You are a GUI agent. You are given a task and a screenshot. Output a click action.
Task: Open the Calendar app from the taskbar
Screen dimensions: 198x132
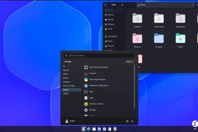(x=94, y=129)
